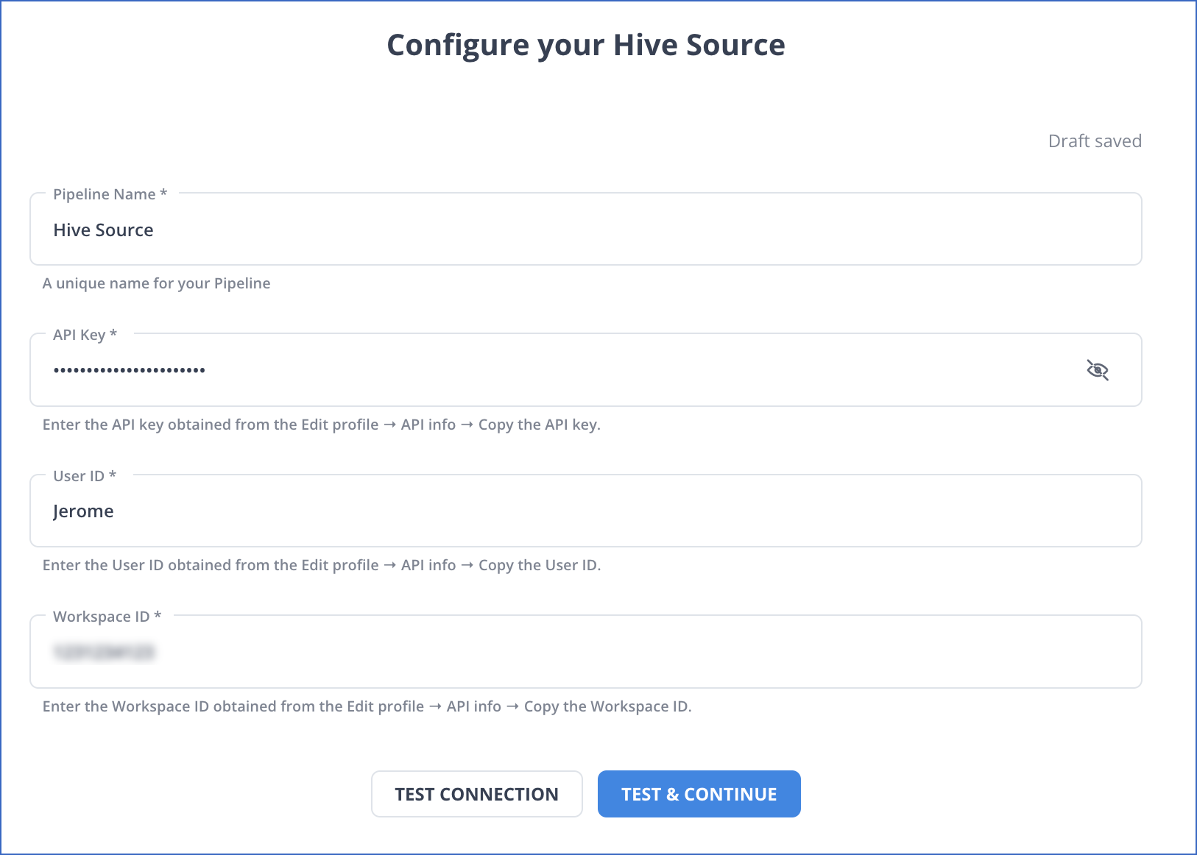1197x855 pixels.
Task: Click the API Key * label
Action: click(x=85, y=335)
